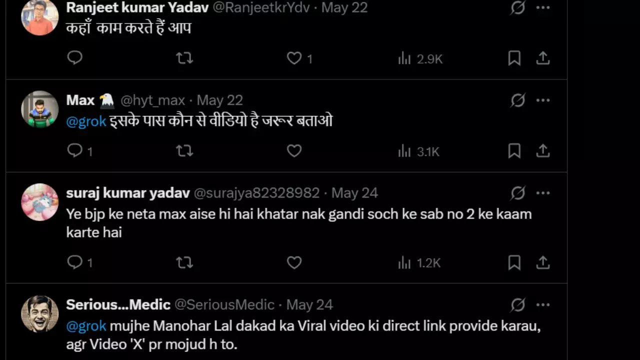The height and width of the screenshot is (360, 640).
Task: Reply to Ranjeet kumar Yadav's tweet
Action: pyautogui.click(x=75, y=58)
